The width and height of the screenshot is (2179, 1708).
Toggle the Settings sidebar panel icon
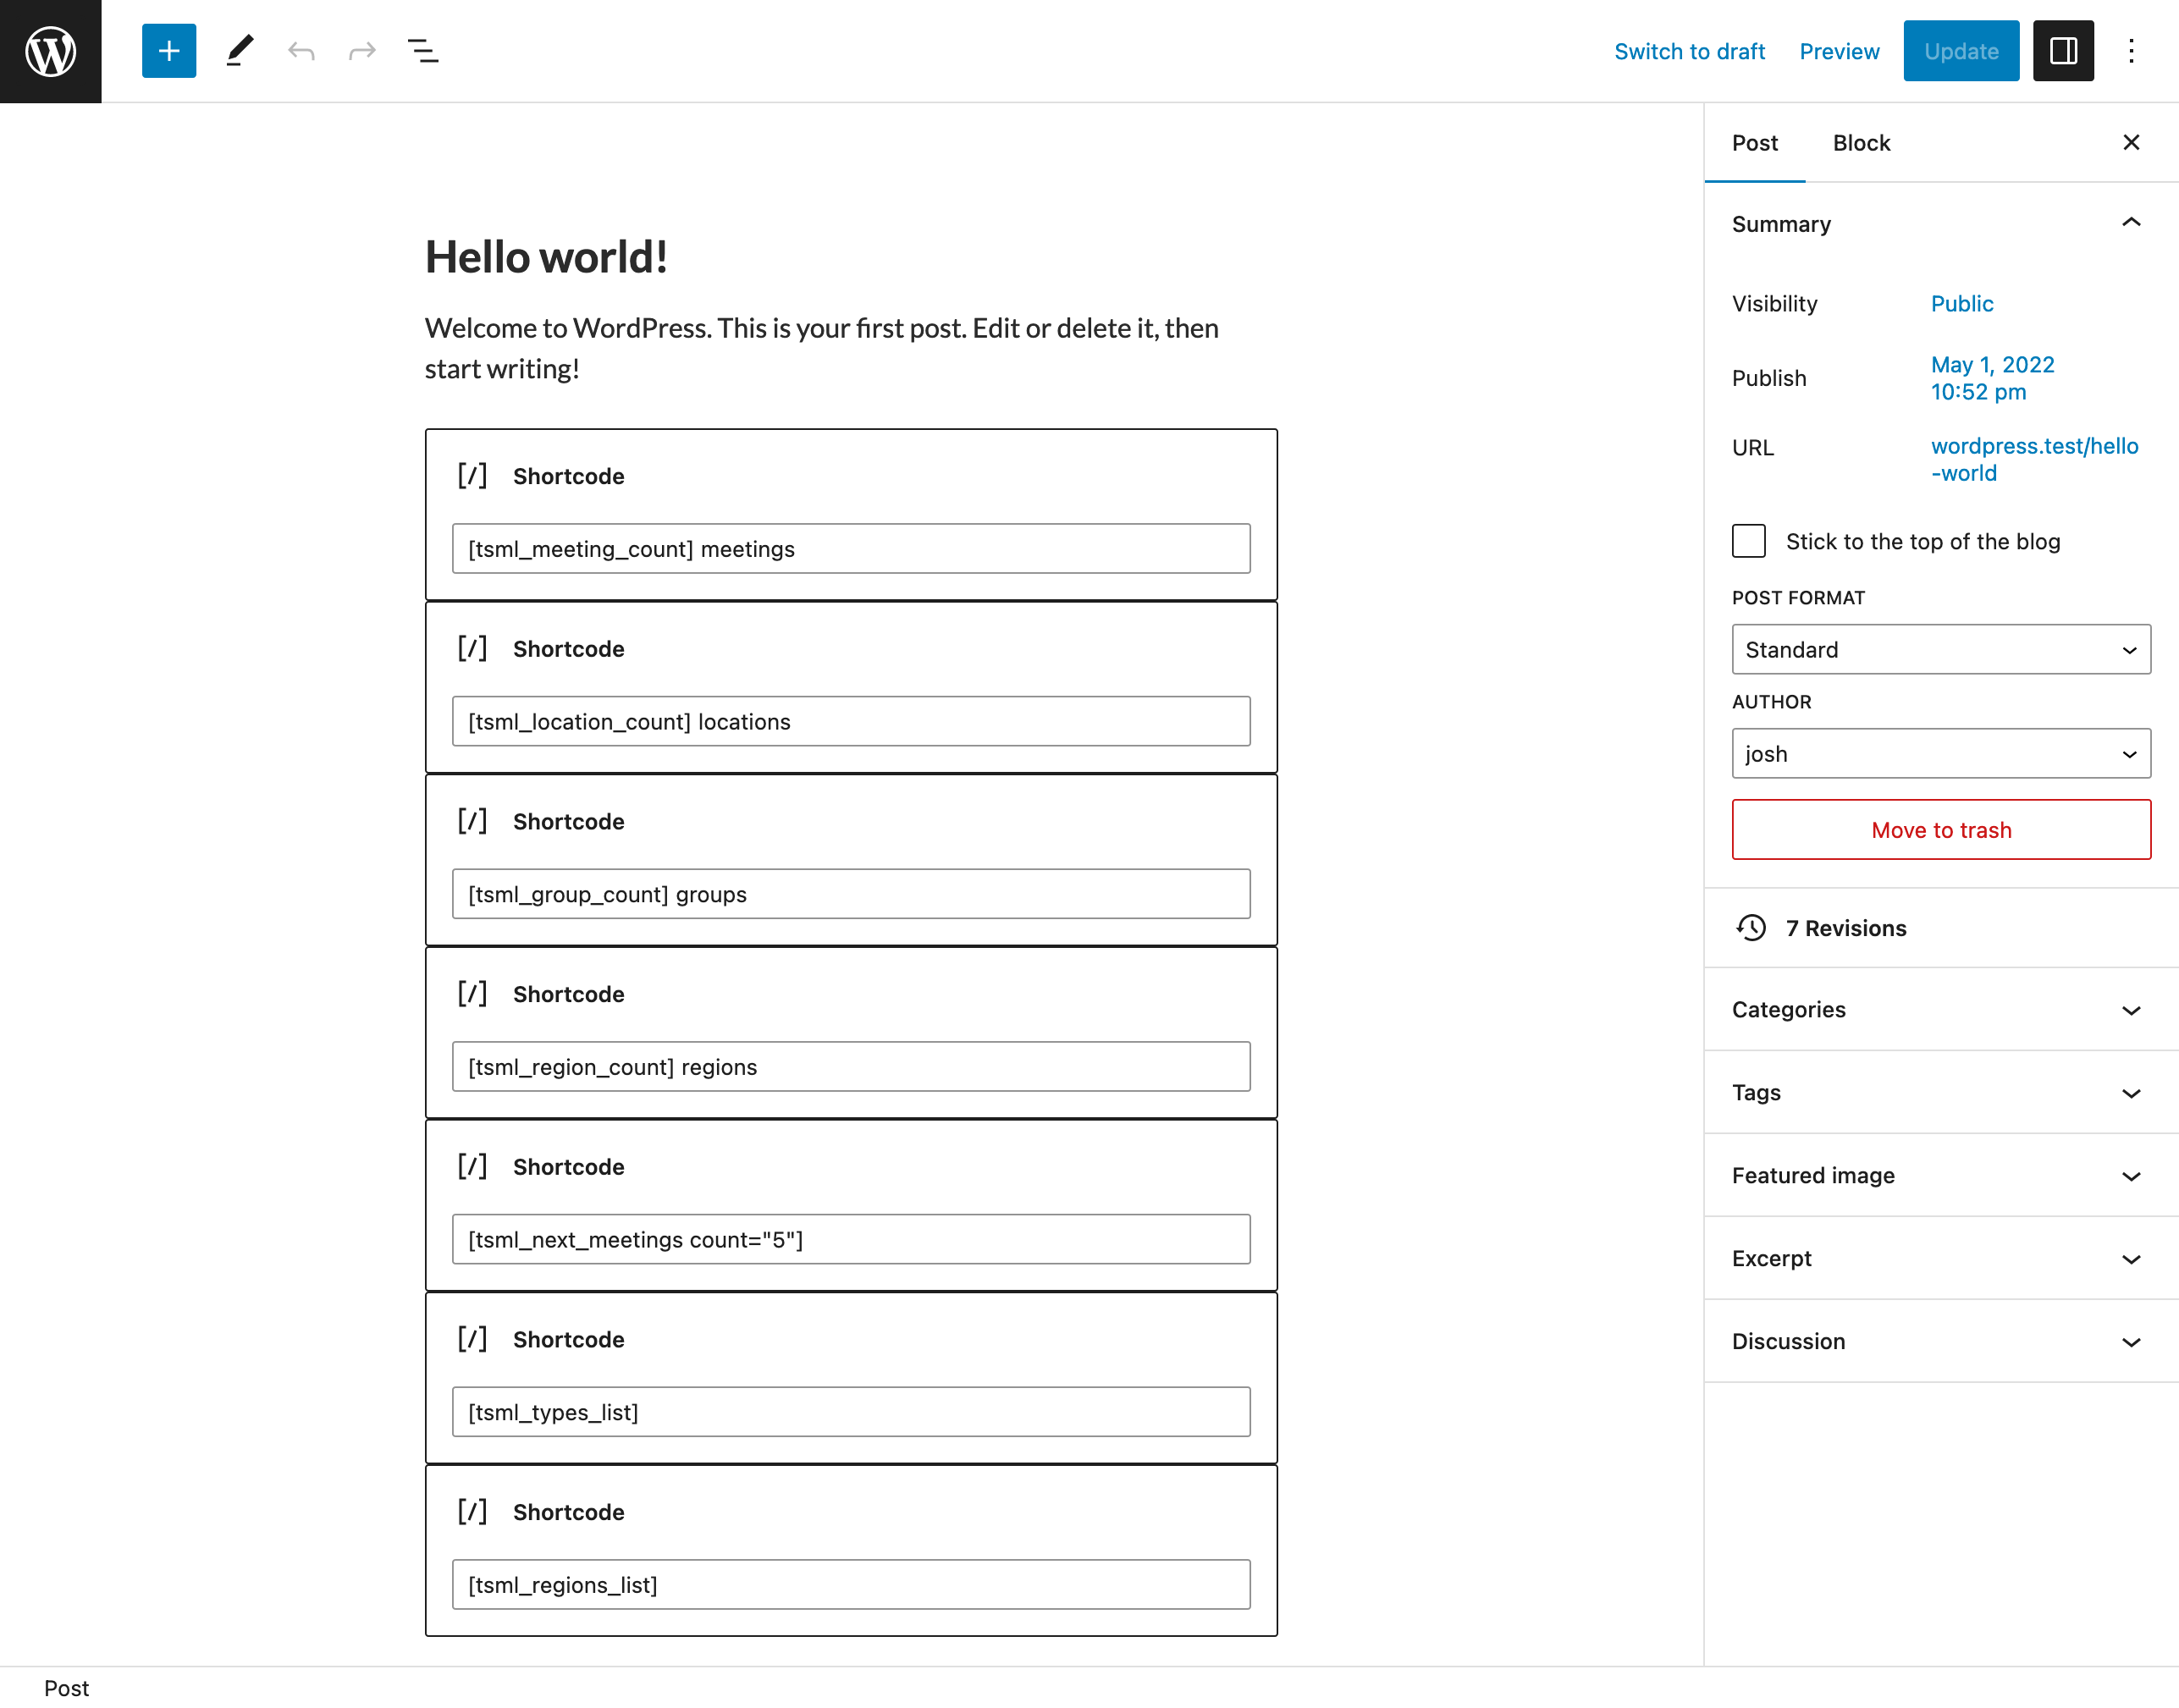point(2063,51)
